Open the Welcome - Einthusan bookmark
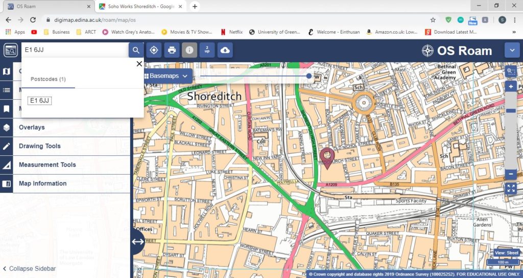This screenshot has width=523, height=278. coord(334,32)
